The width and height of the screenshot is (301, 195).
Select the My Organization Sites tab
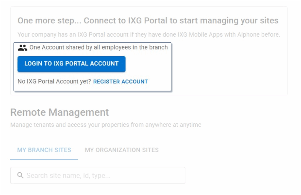point(122,150)
